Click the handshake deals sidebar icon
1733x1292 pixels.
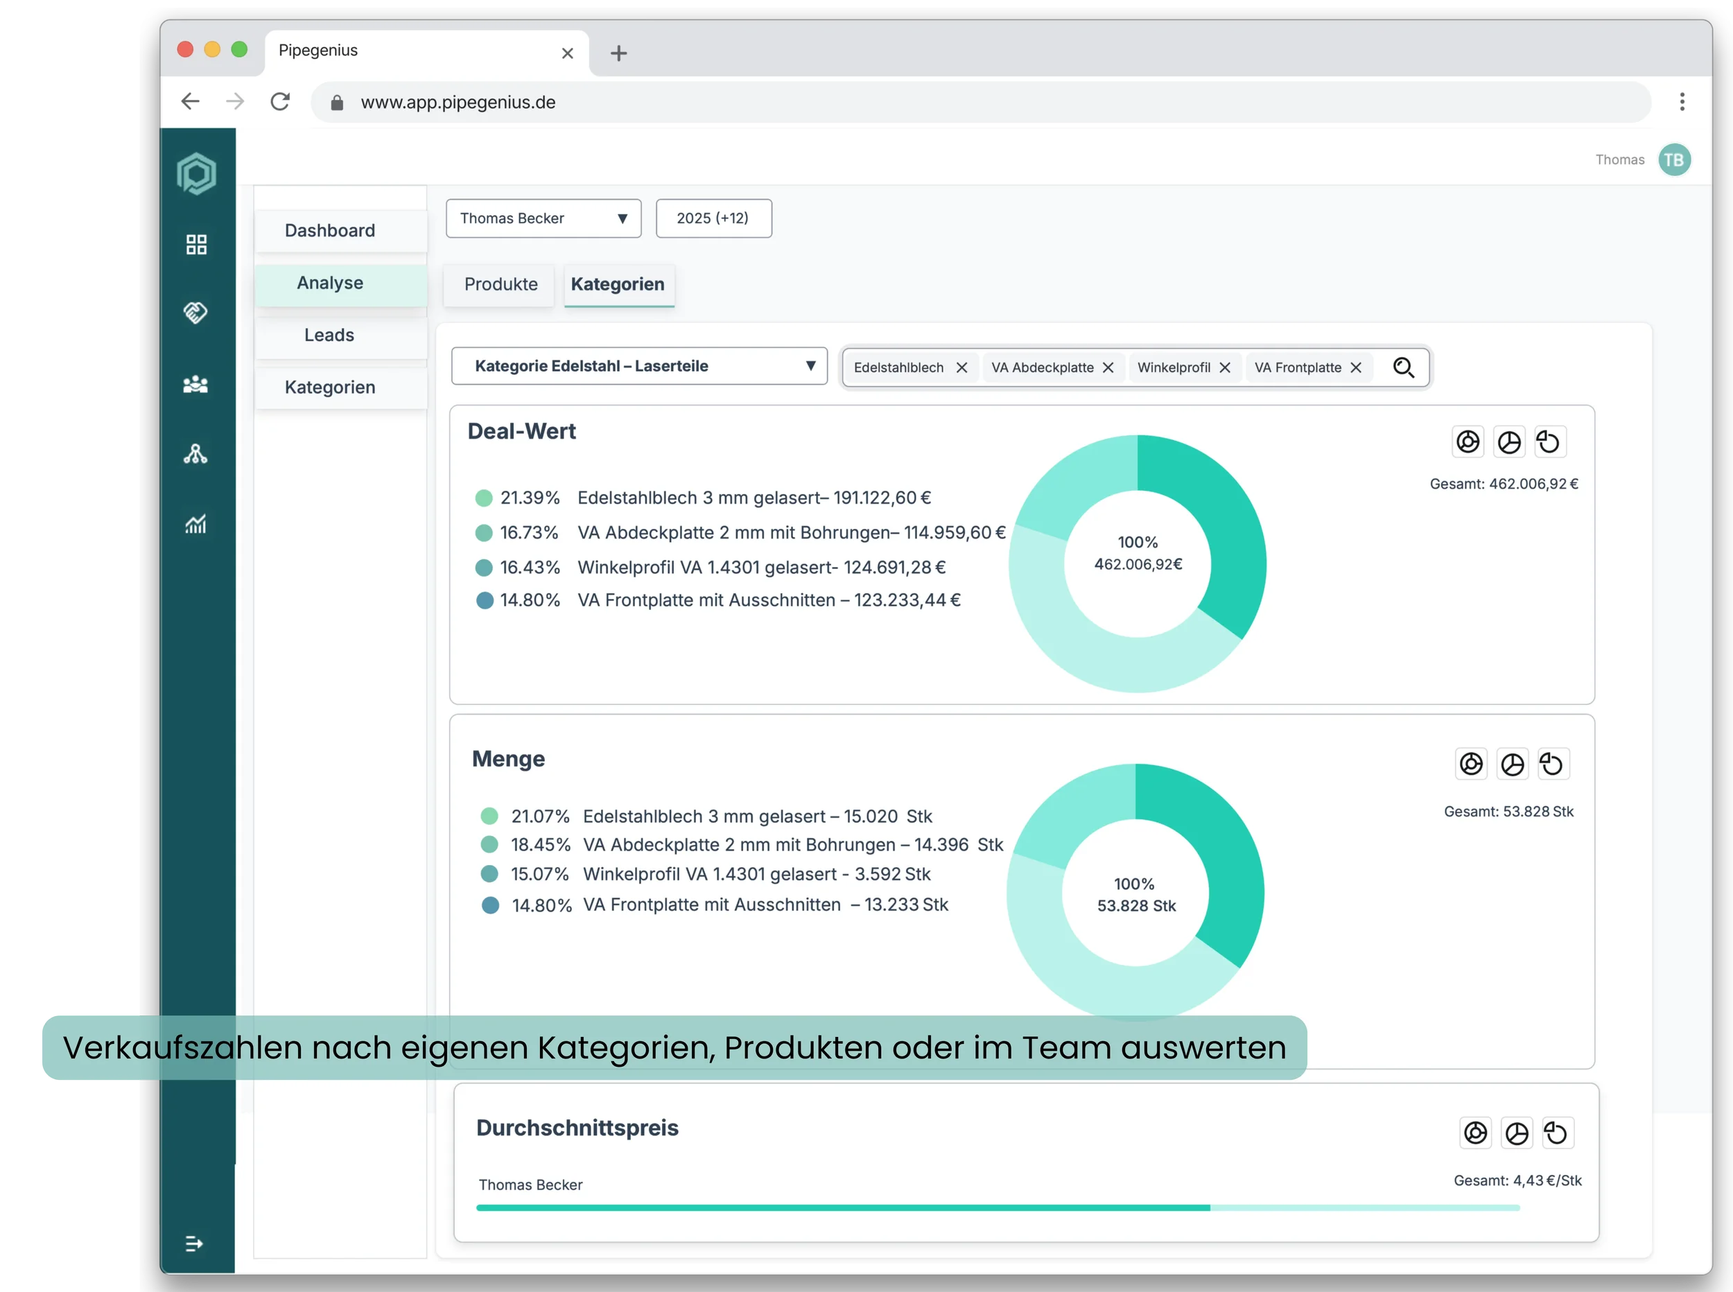click(195, 313)
